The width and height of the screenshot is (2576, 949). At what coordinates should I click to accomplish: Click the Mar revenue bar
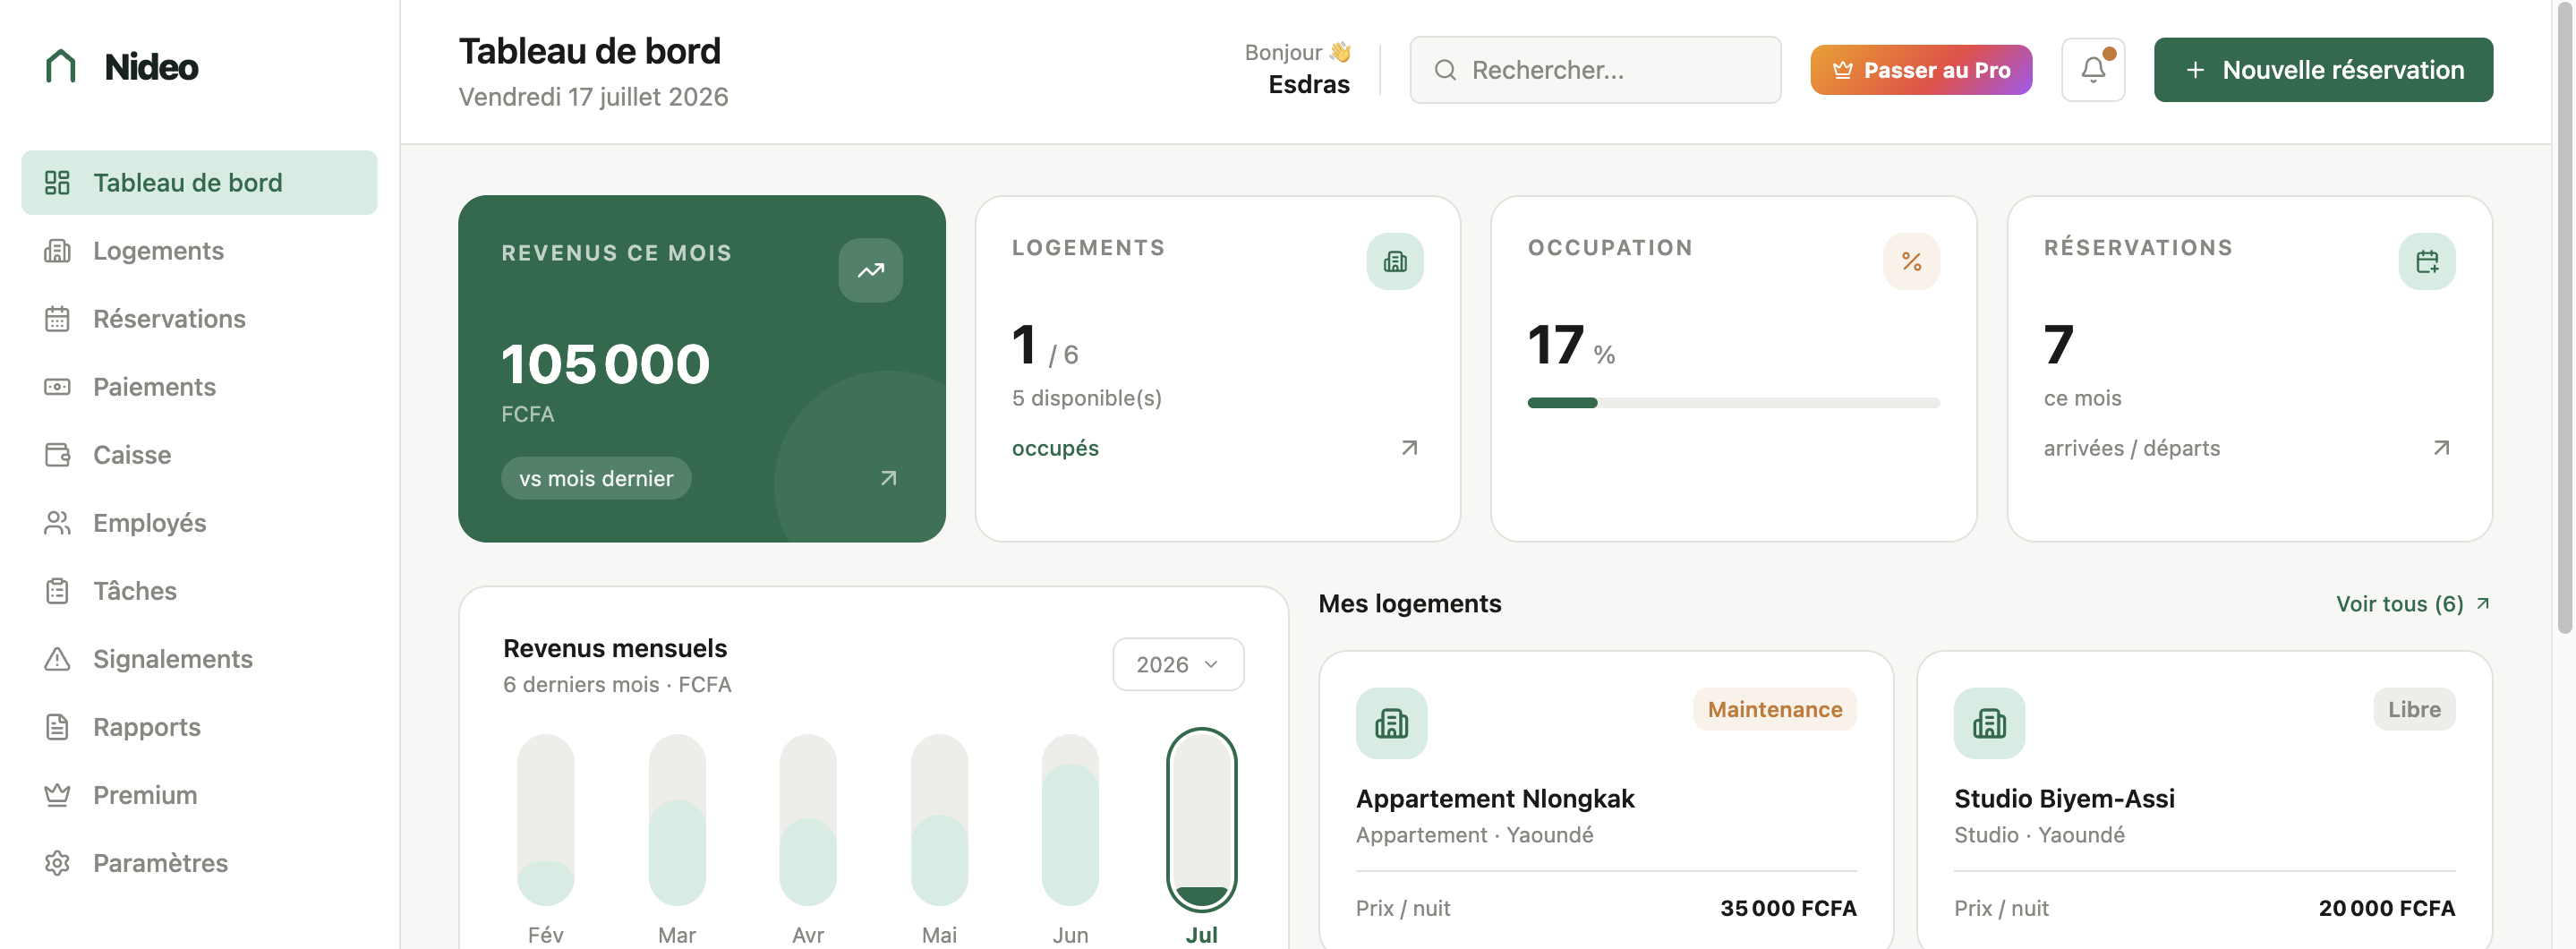click(677, 820)
